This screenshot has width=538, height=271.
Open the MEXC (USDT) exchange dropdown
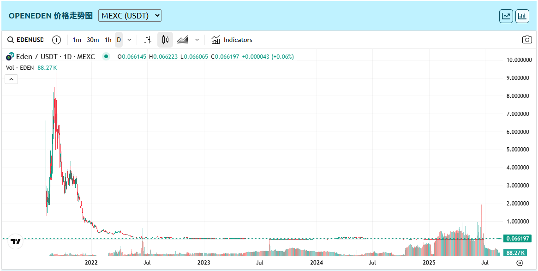[x=130, y=16]
